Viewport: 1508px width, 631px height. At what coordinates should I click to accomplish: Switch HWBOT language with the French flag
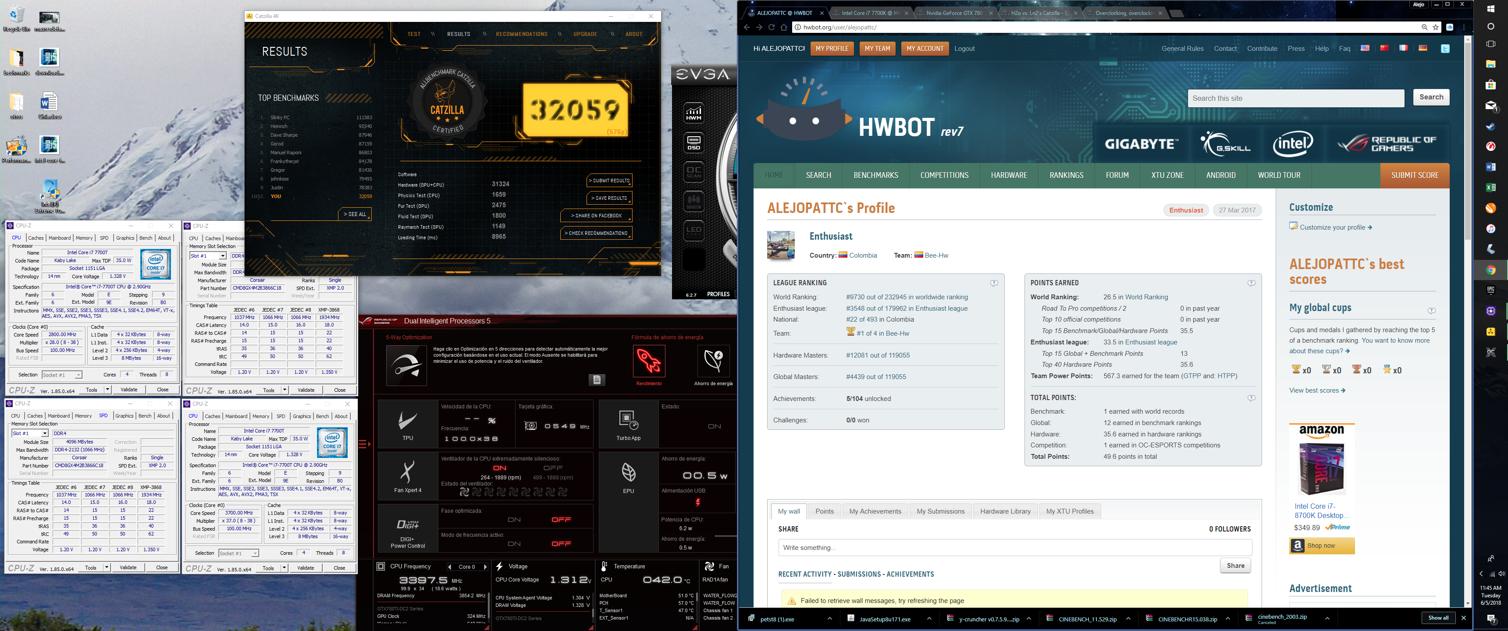1403,48
